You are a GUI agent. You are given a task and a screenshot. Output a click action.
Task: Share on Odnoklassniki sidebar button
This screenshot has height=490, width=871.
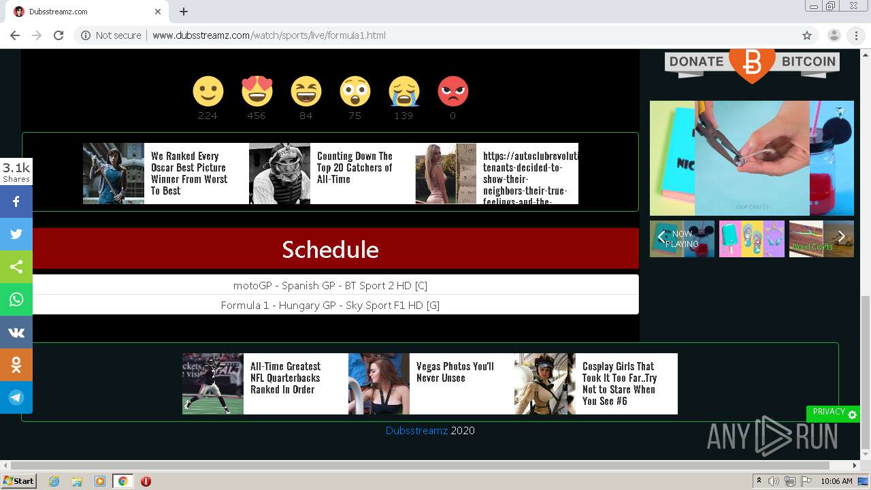point(16,365)
